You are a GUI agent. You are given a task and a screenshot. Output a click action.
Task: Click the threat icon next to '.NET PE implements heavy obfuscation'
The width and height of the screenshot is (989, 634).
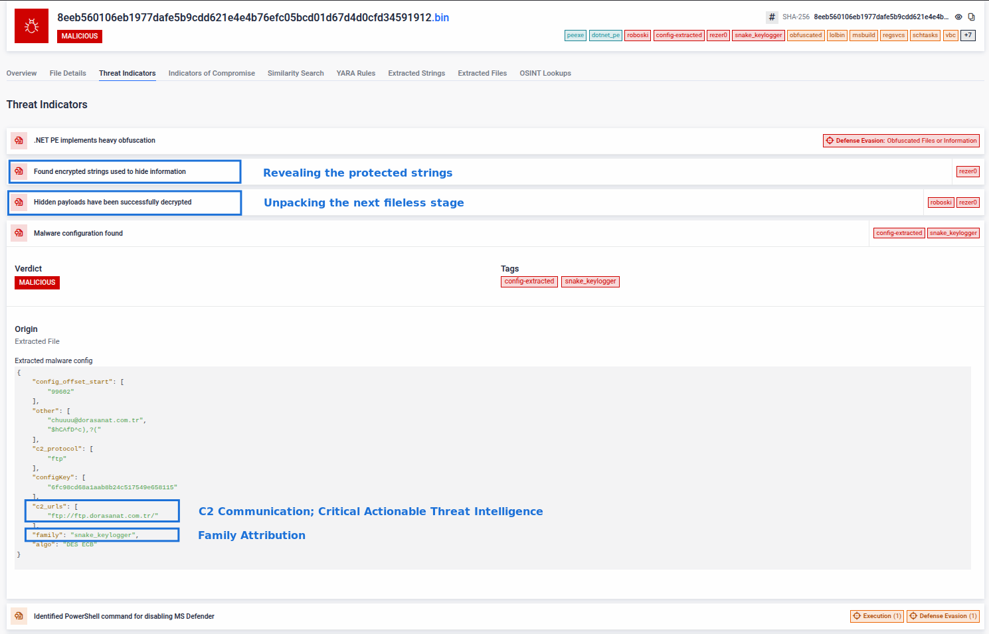pyautogui.click(x=18, y=140)
